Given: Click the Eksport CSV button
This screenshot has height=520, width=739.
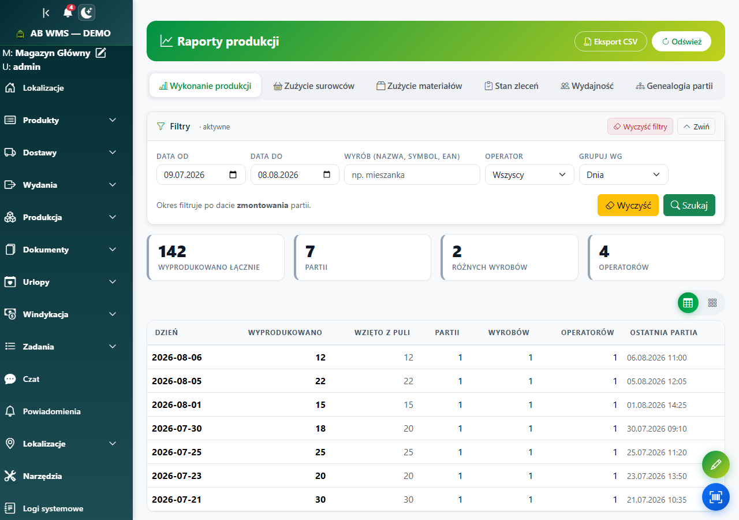Looking at the screenshot, I should click(611, 42).
